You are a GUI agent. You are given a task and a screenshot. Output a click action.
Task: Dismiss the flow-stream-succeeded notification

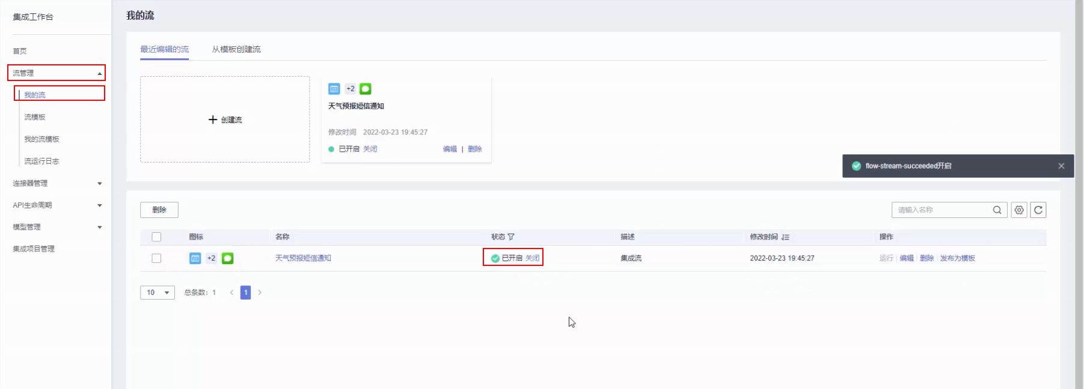pos(1061,166)
